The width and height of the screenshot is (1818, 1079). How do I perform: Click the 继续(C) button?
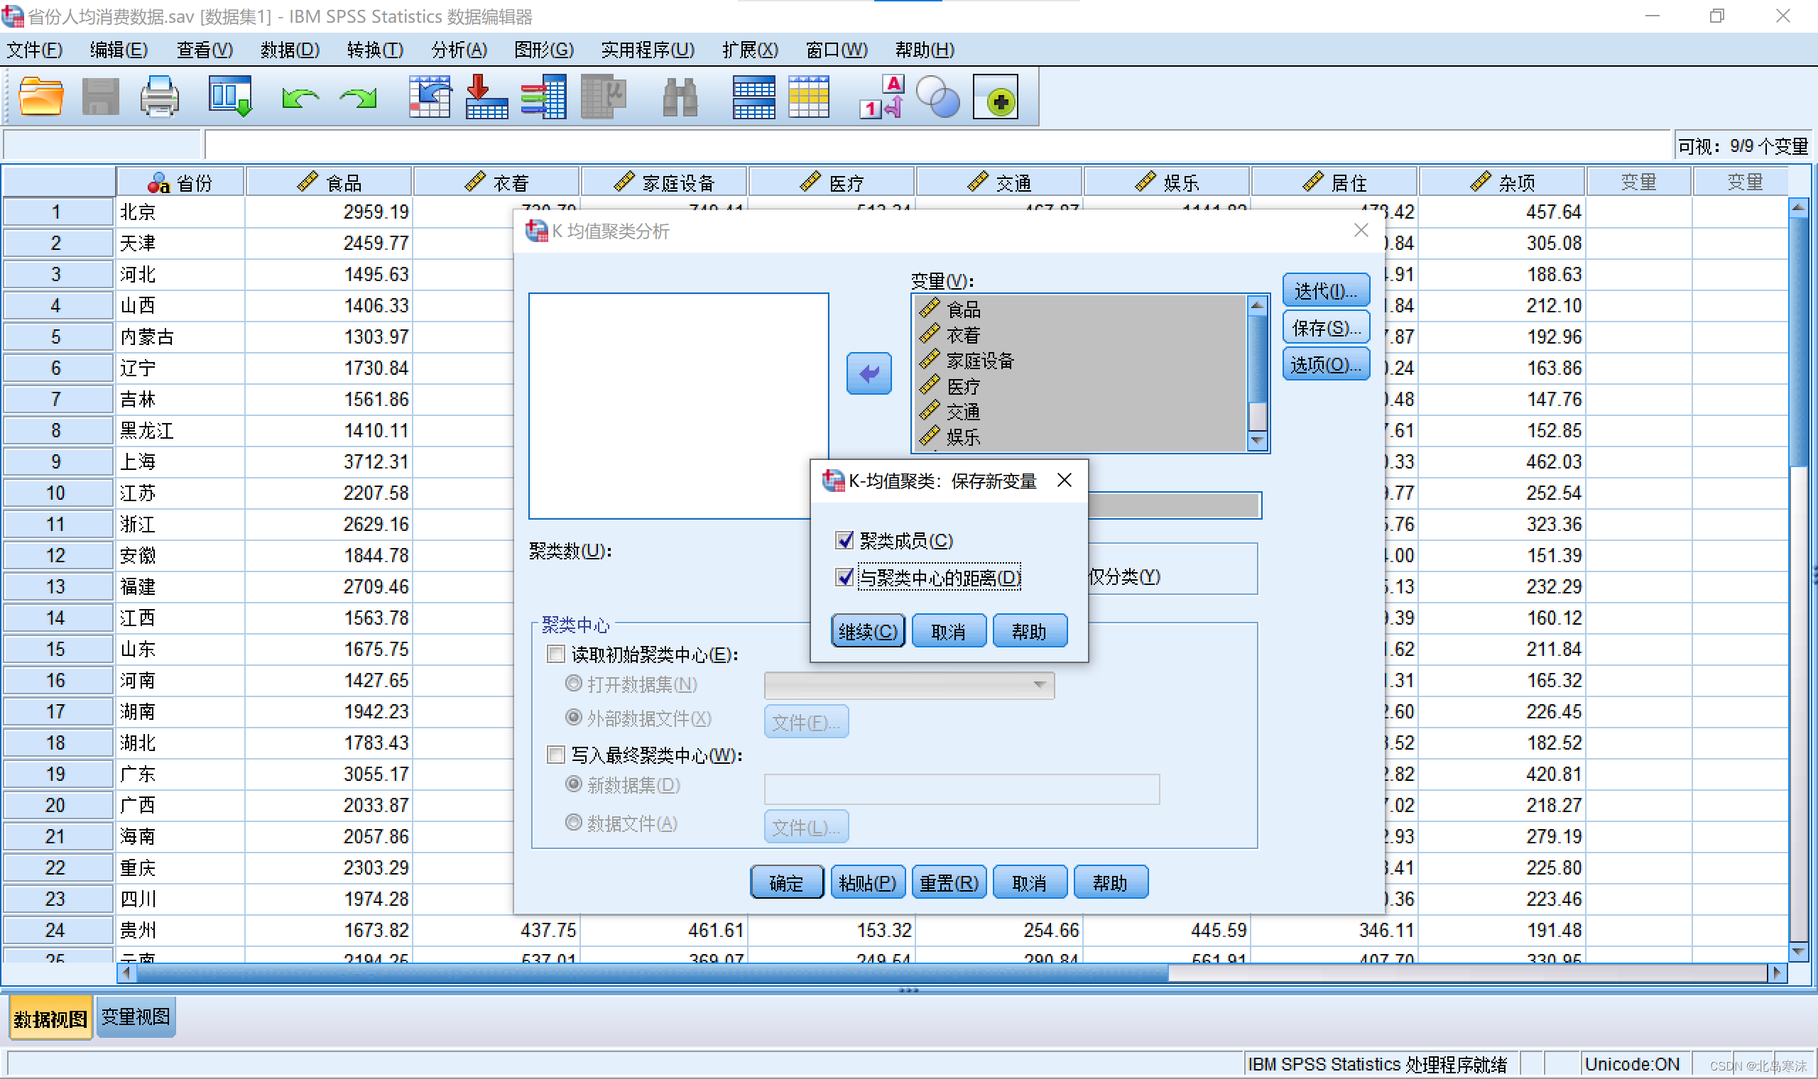[868, 631]
